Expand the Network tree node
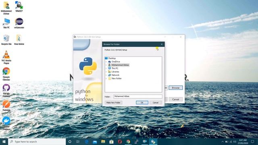 tap(106, 75)
